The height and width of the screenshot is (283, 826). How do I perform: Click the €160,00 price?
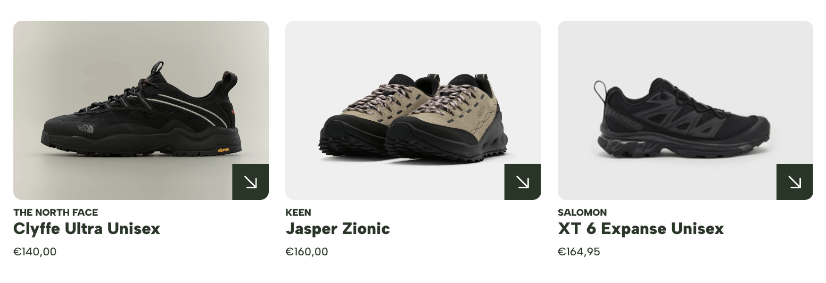pyautogui.click(x=307, y=252)
